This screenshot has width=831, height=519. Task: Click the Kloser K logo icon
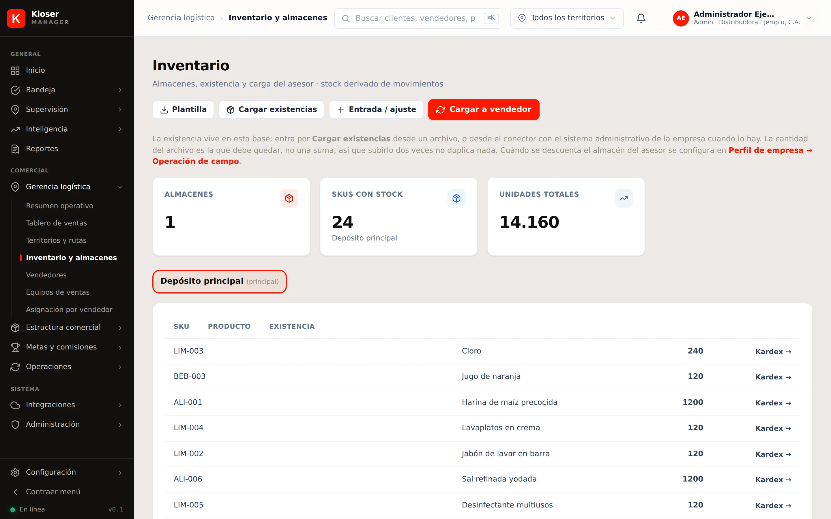click(x=16, y=18)
